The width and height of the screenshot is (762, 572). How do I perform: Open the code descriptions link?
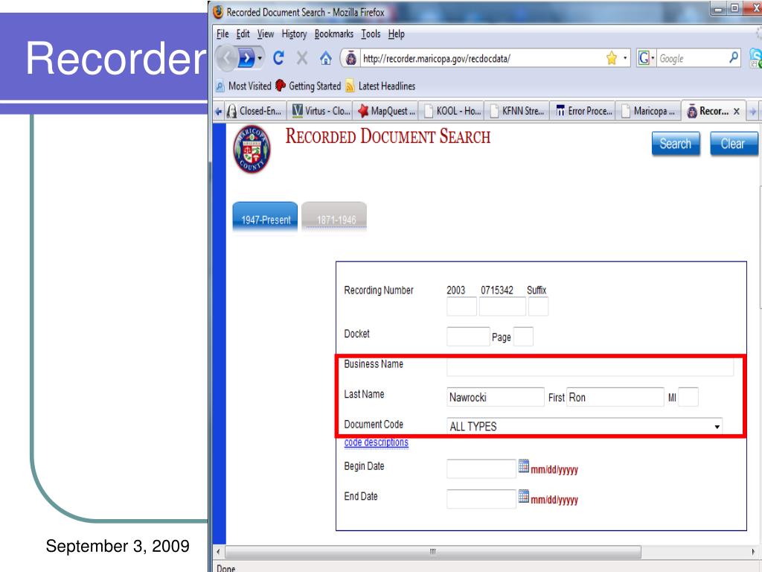pos(376,442)
